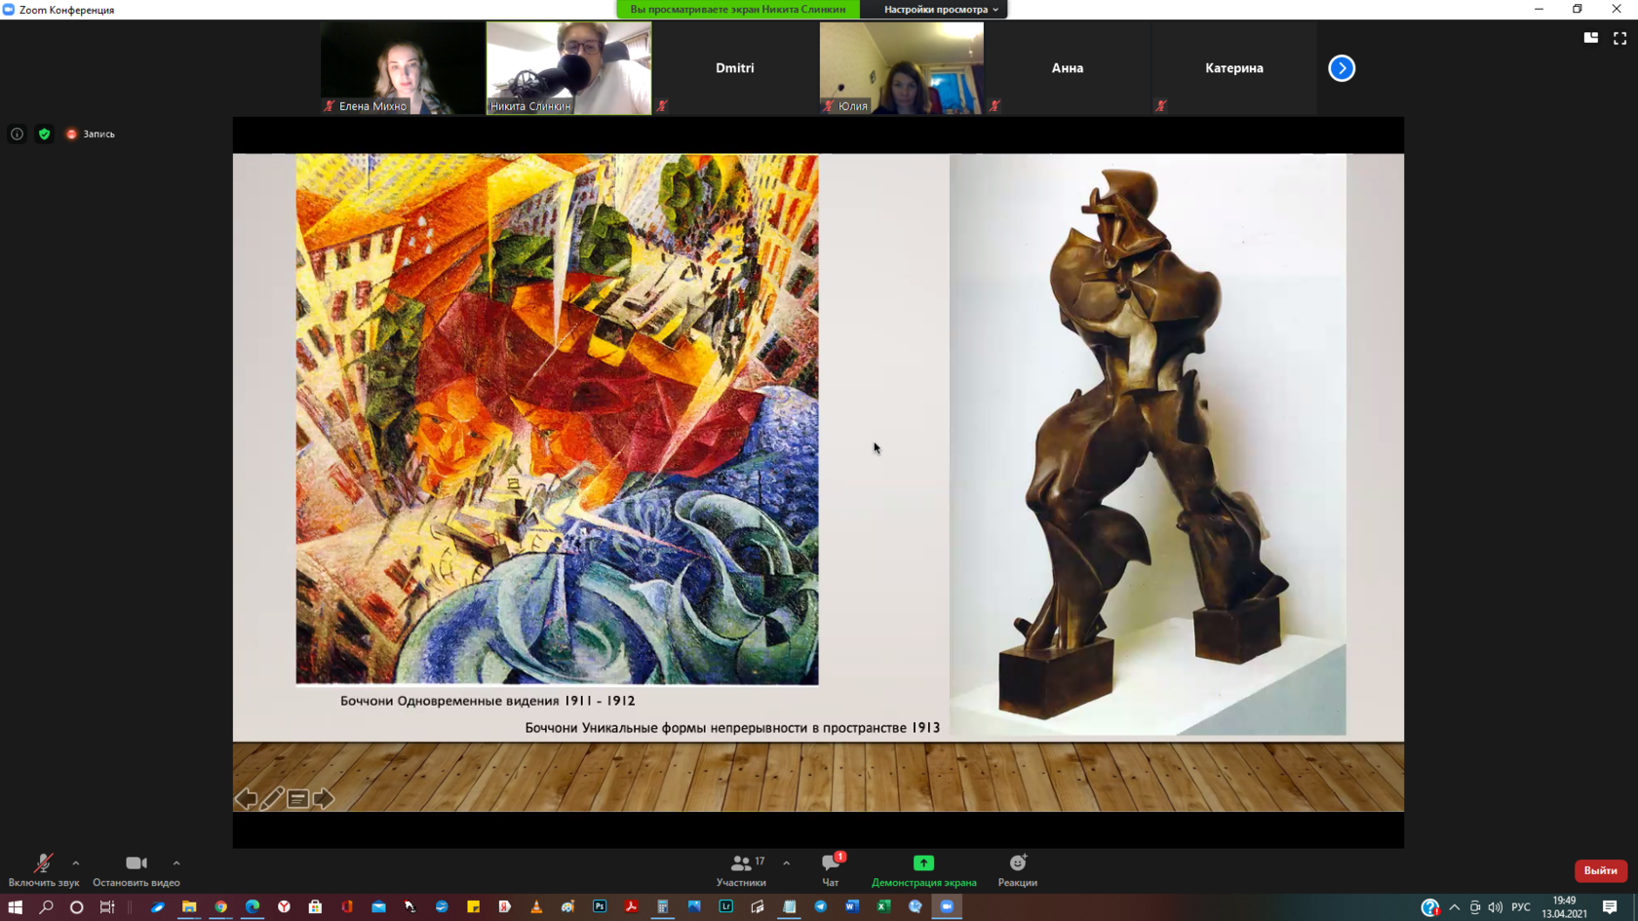Screen dimensions: 1638x921
Task: Open the Chat panel
Action: pos(830,869)
